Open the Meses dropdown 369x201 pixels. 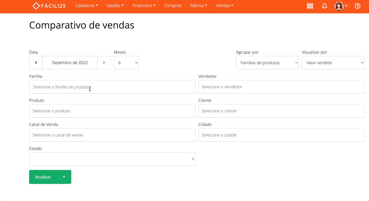(126, 63)
